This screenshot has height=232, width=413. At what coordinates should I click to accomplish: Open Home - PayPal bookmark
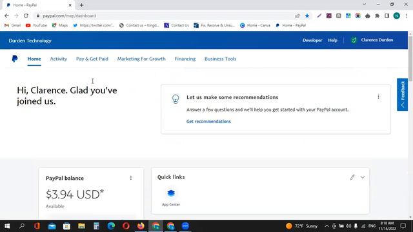tap(290, 25)
